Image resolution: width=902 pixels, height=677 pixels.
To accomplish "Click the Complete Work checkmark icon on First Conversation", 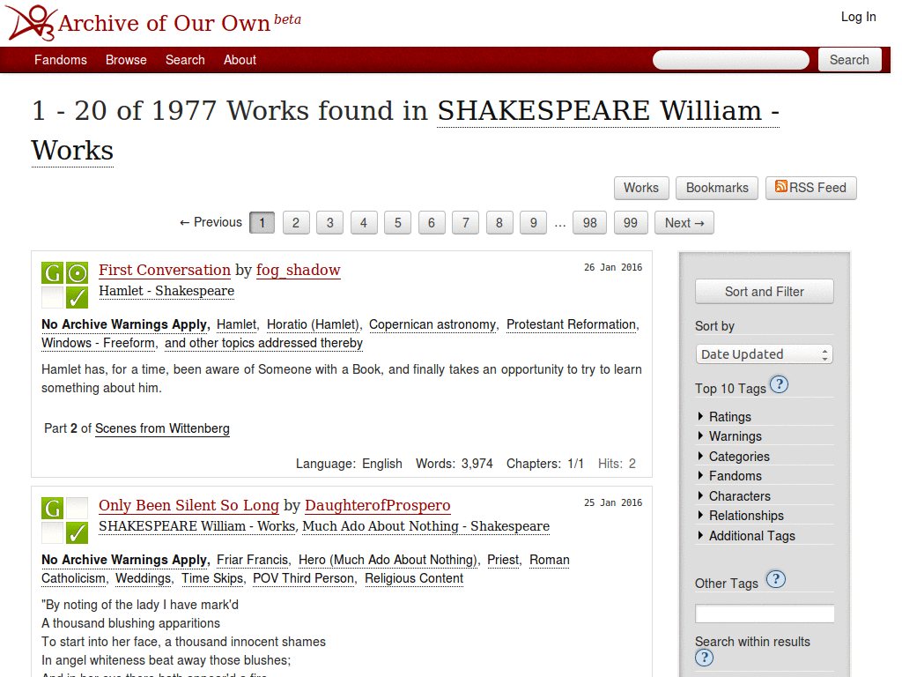I will (78, 297).
